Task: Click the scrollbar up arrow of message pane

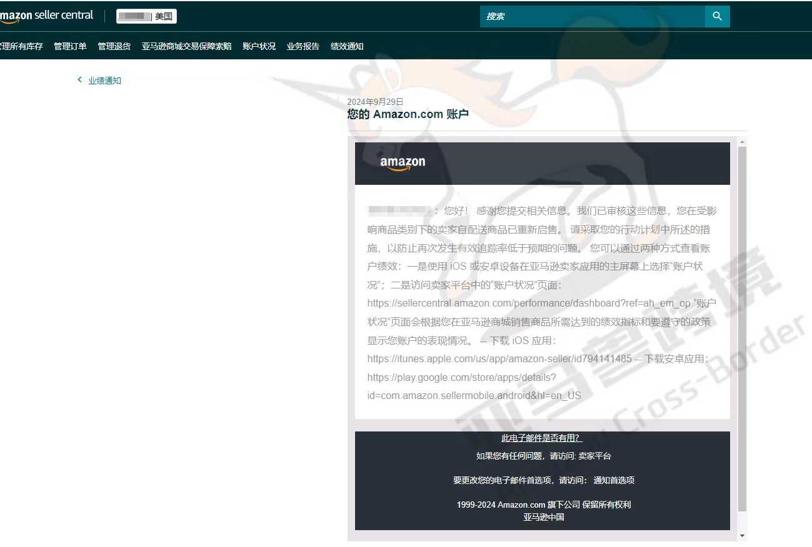Action: click(742, 142)
